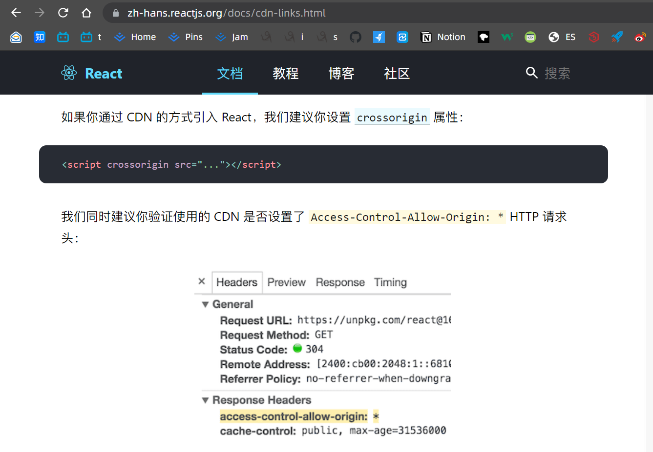Click the DevTools headers screenshot image
The height and width of the screenshot is (452, 653).
pos(322,354)
